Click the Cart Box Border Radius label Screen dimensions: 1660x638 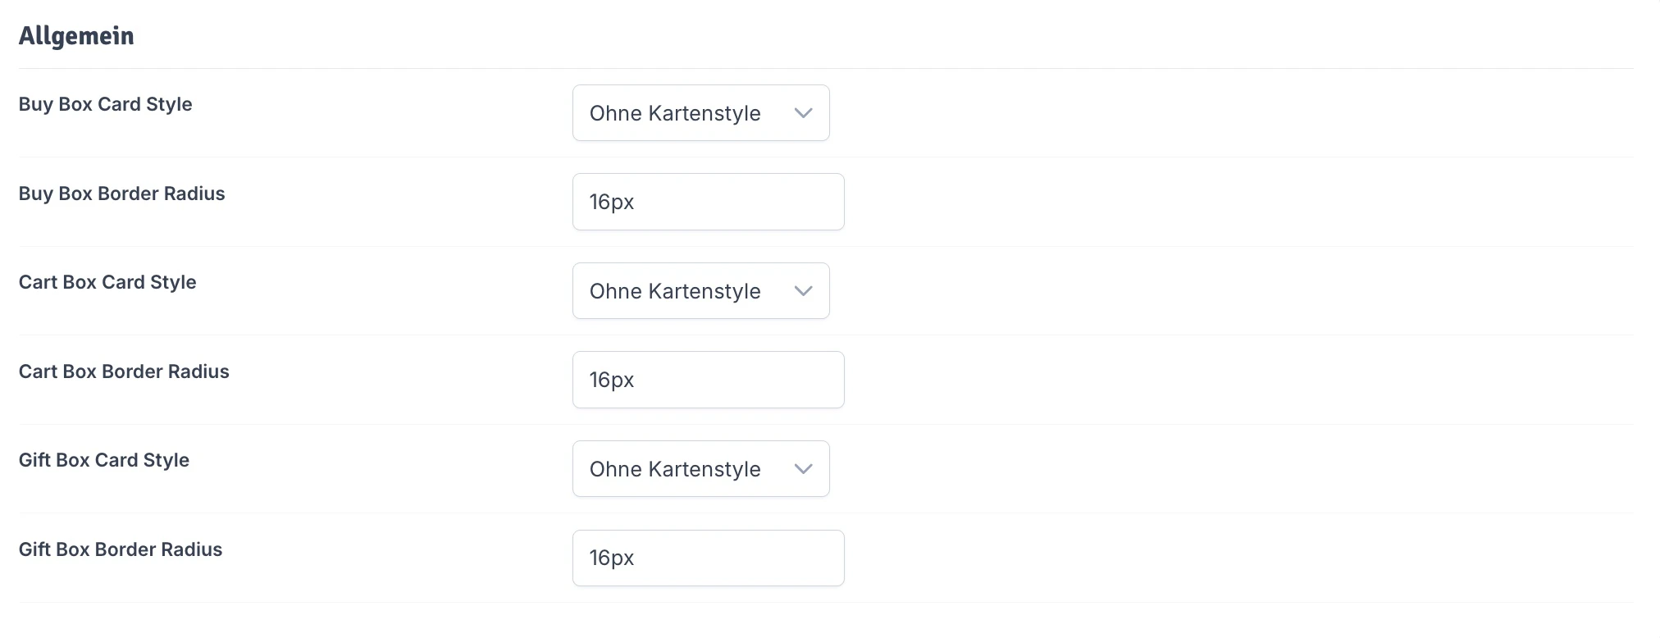coord(123,371)
